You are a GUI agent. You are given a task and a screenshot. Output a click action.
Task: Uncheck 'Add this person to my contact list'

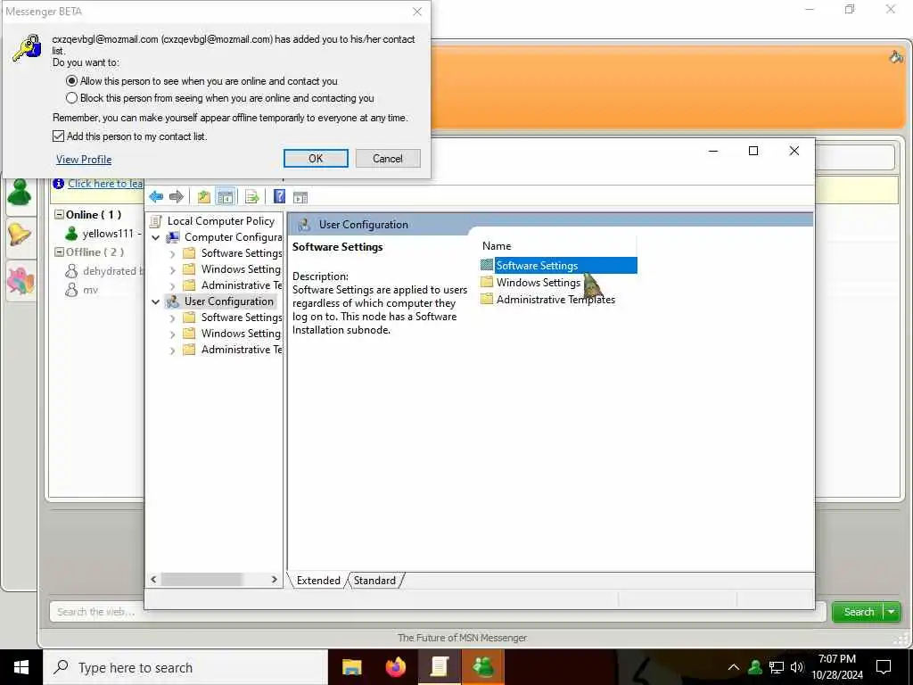pyautogui.click(x=58, y=136)
